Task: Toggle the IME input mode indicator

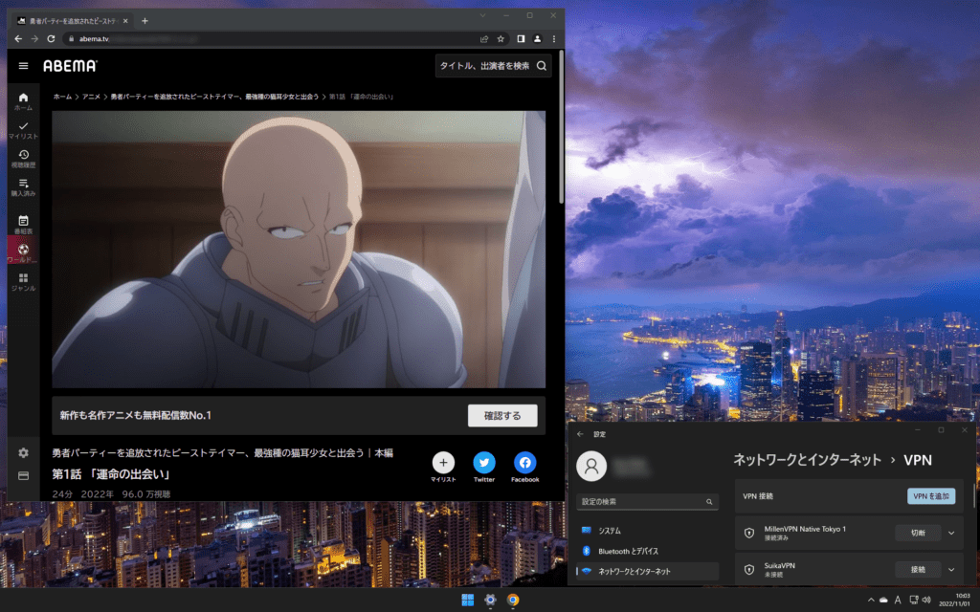Action: 898,601
